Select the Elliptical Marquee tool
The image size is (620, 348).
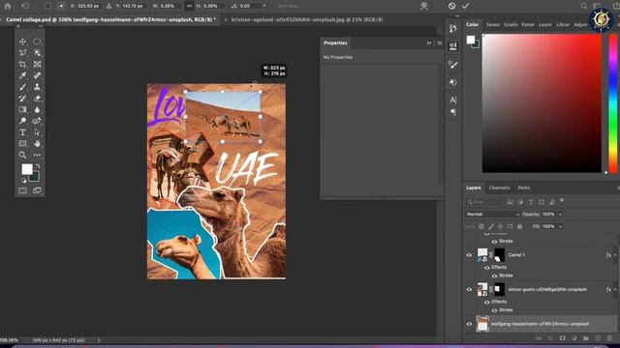tap(37, 42)
